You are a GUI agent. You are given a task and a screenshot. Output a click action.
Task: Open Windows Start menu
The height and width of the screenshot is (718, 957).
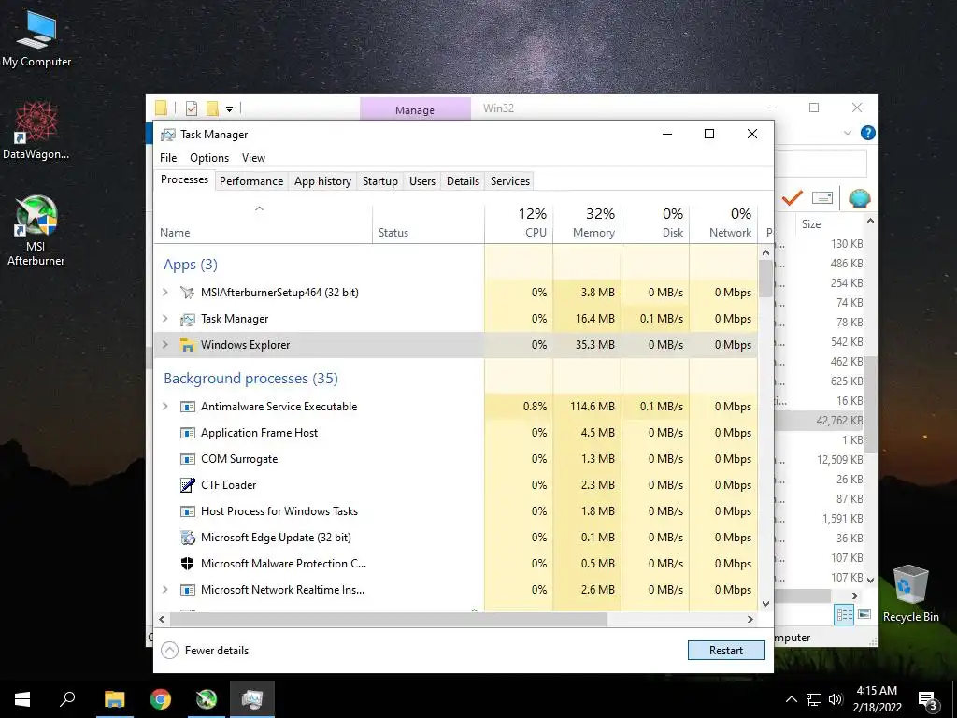pos(22,699)
